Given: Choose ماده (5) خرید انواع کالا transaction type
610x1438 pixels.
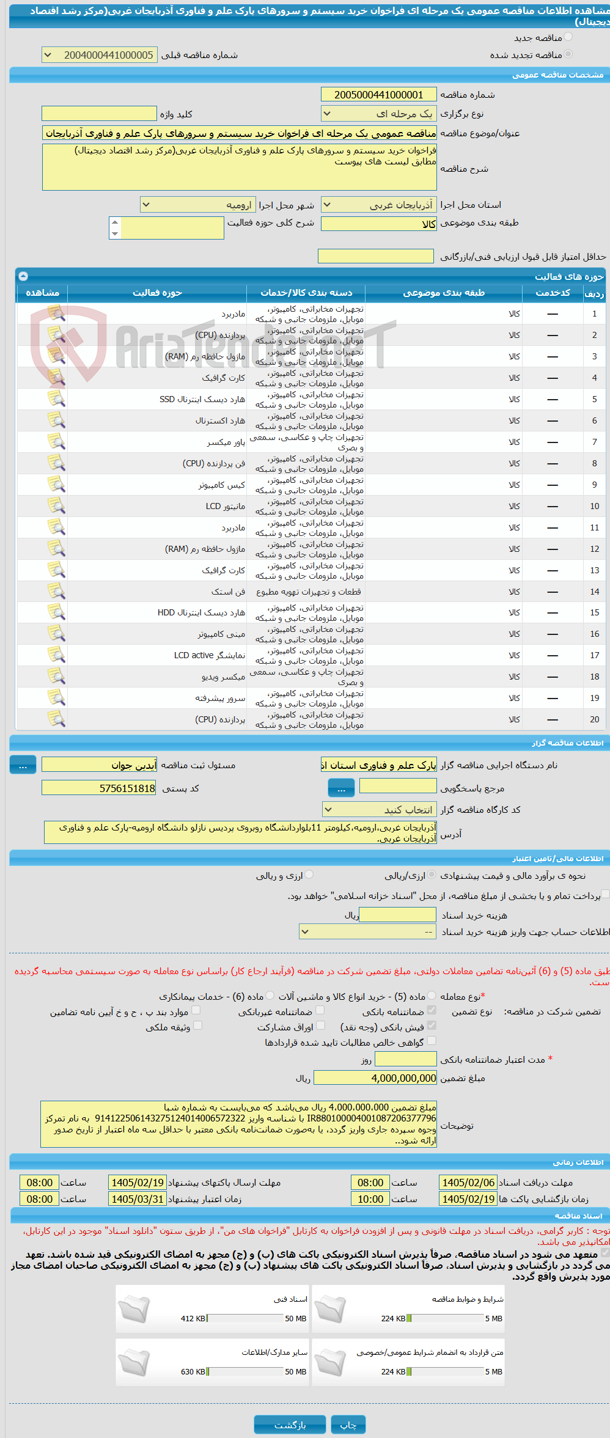Looking at the screenshot, I should (432, 996).
